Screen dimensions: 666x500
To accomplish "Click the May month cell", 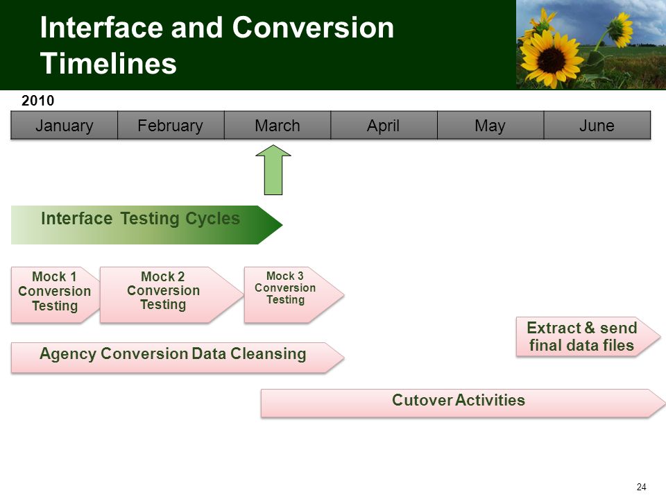I will tap(490, 126).
